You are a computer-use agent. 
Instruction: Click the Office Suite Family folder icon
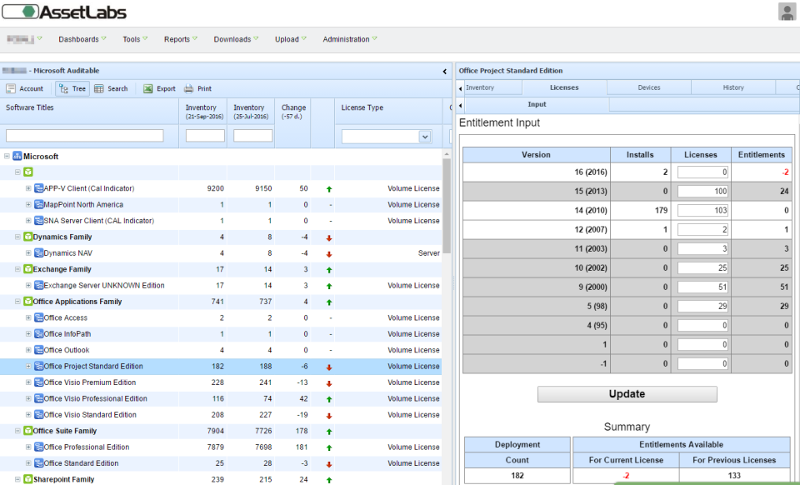[27, 431]
